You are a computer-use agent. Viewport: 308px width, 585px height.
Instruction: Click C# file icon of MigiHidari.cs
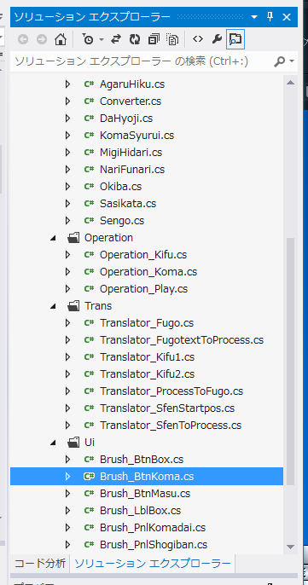pos(89,152)
